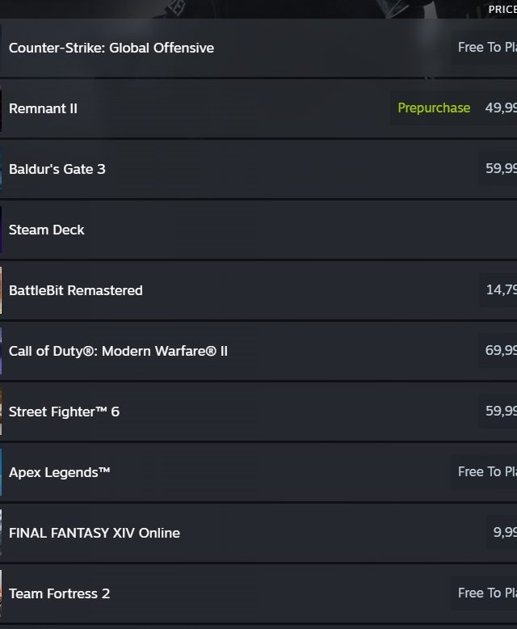Click the 49,99 price of Remnant II
This screenshot has height=629, width=517.
click(x=501, y=108)
